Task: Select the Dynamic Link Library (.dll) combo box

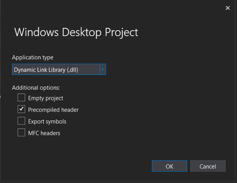Action: coord(59,70)
